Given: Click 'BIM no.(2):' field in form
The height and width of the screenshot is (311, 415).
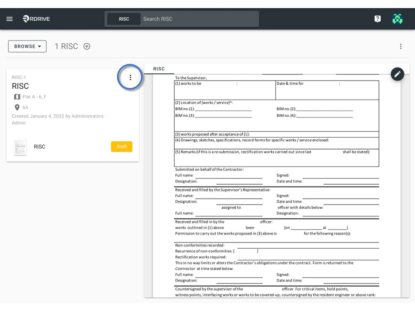Looking at the screenshot, I should coord(314,109).
